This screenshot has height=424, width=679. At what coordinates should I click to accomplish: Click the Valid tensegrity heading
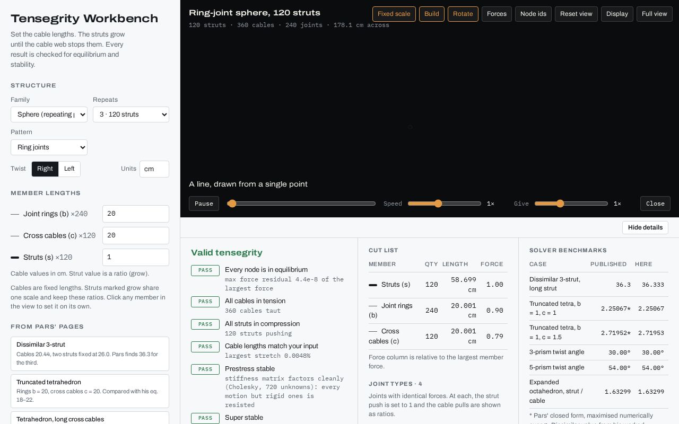[x=227, y=253]
